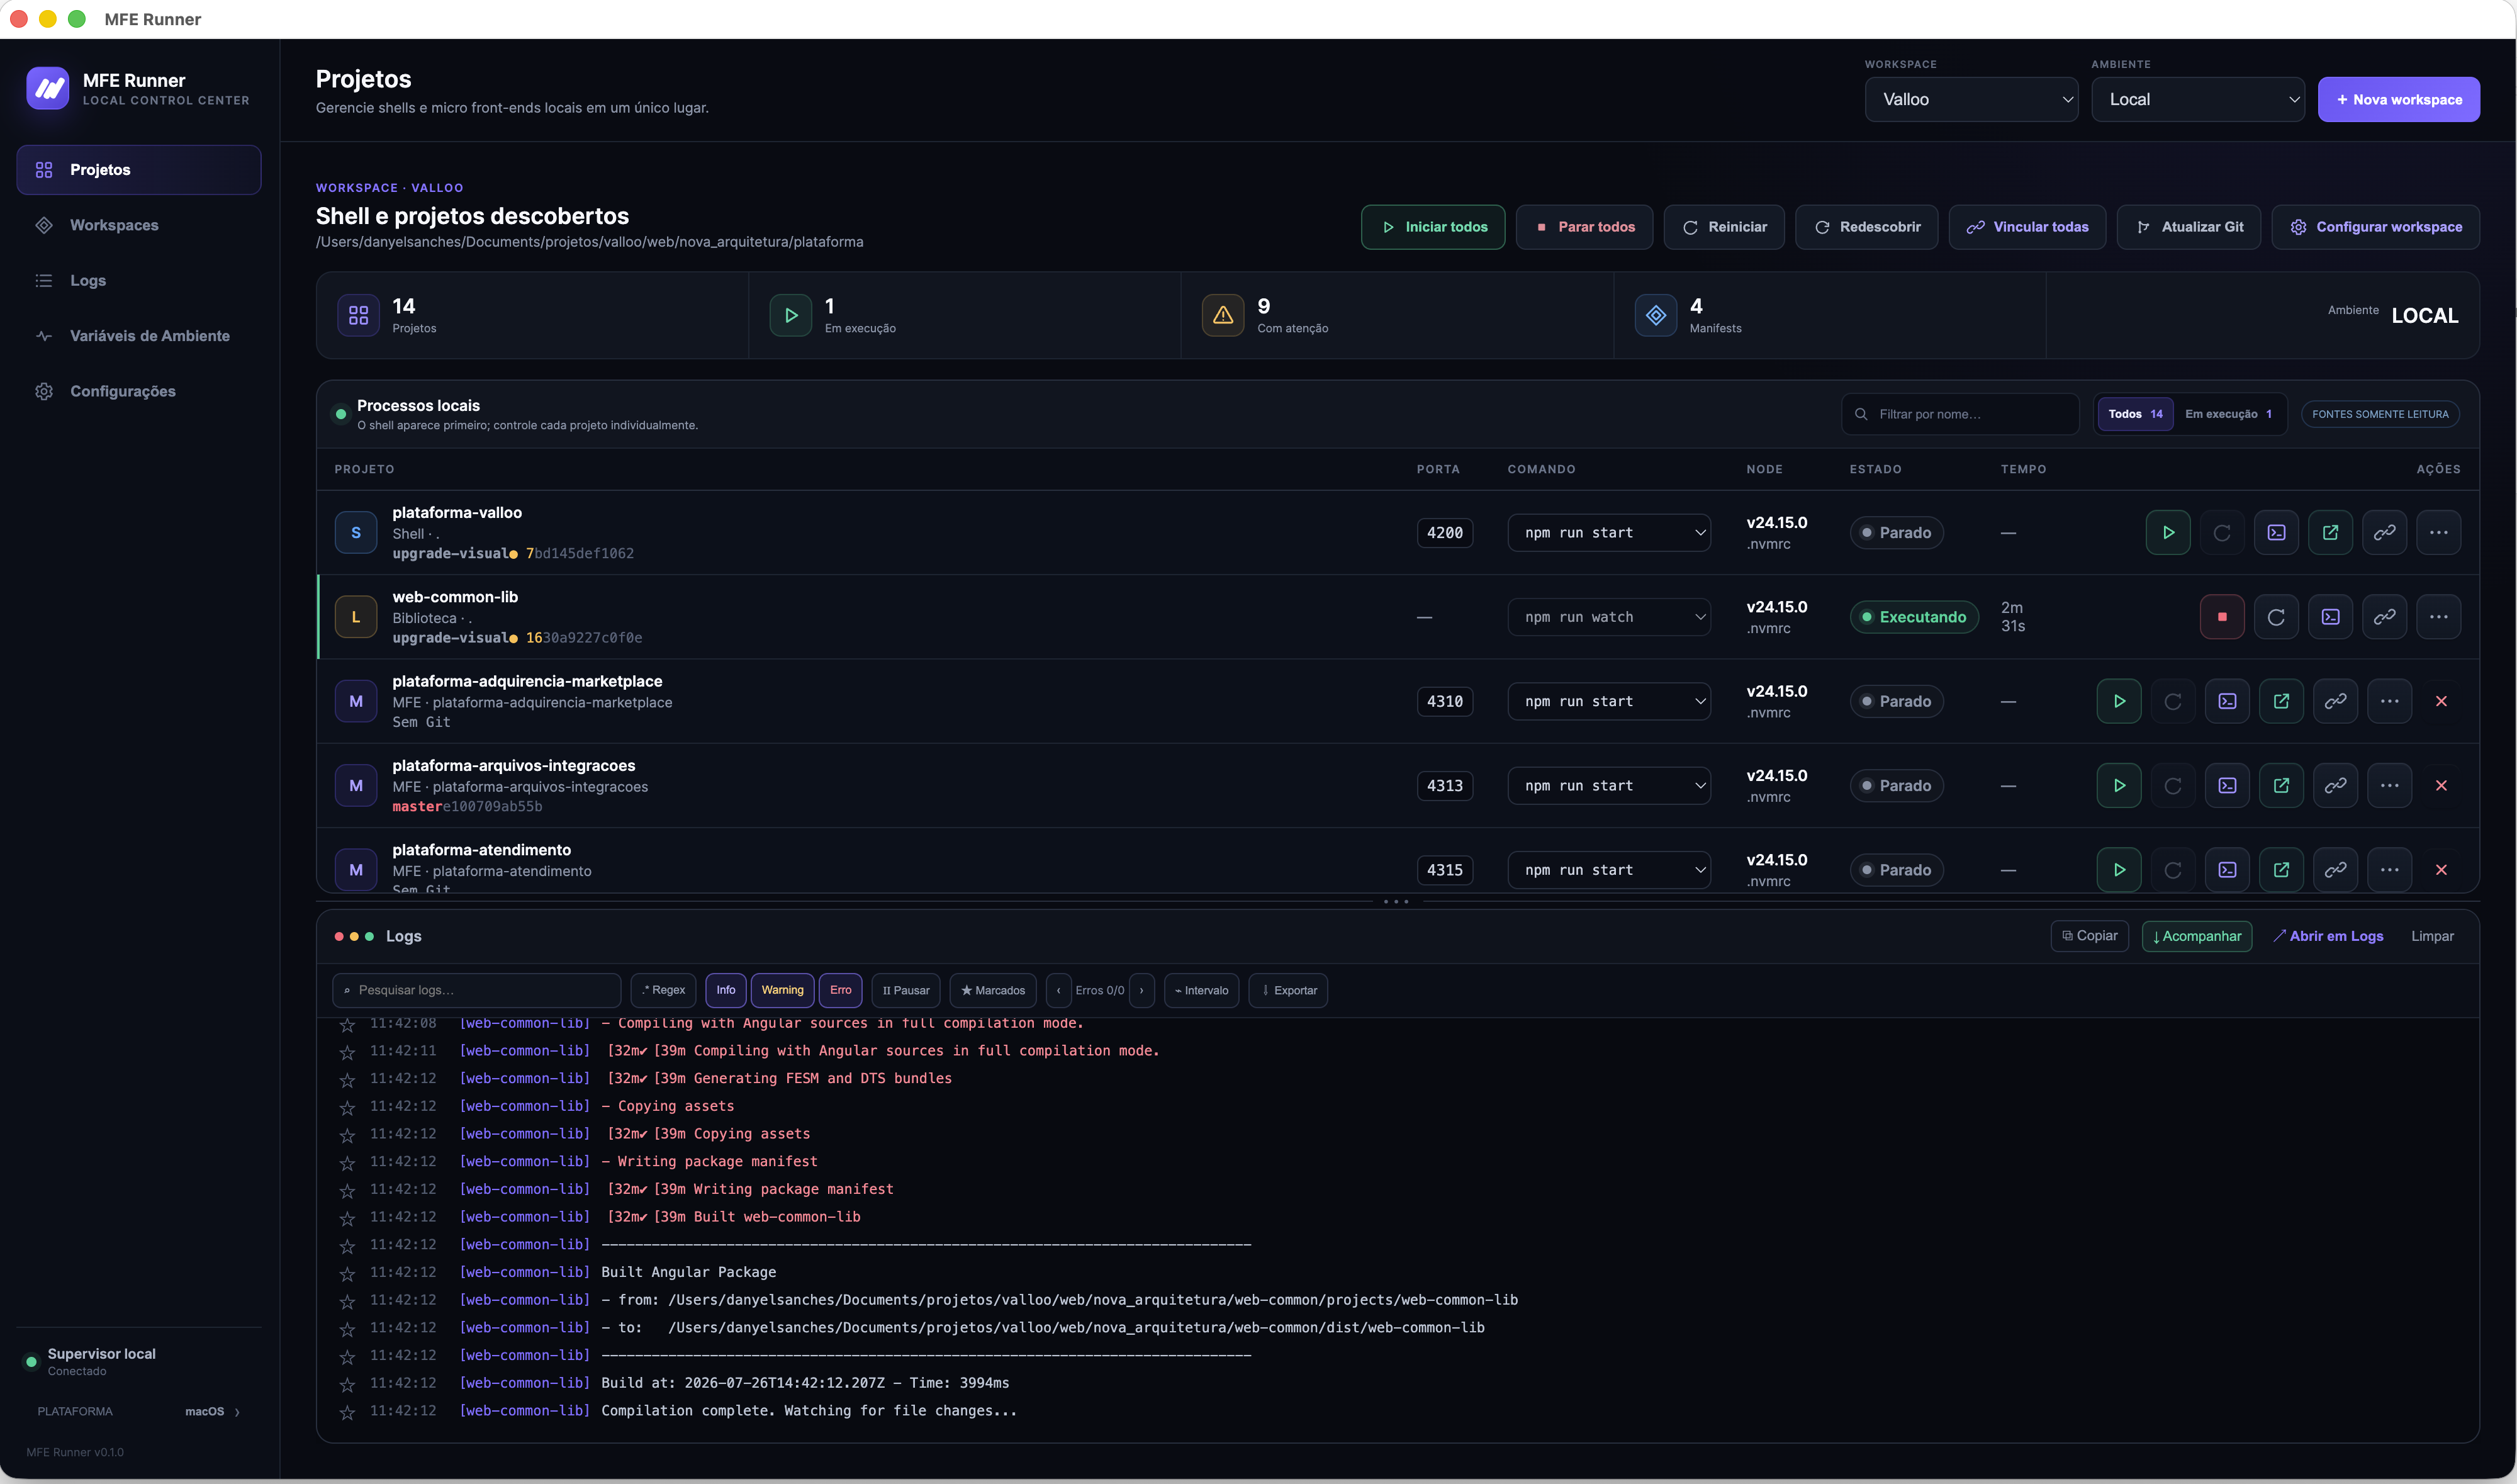The image size is (2517, 1484).
Task: Open more options for plataforma-arquivos-integracoes
Action: 2389,786
